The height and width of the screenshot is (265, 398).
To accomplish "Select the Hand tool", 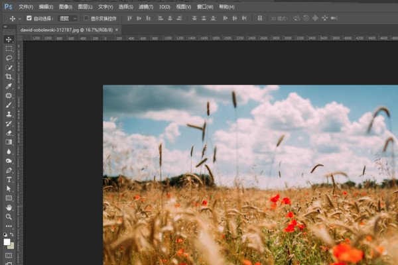I will pos(9,207).
